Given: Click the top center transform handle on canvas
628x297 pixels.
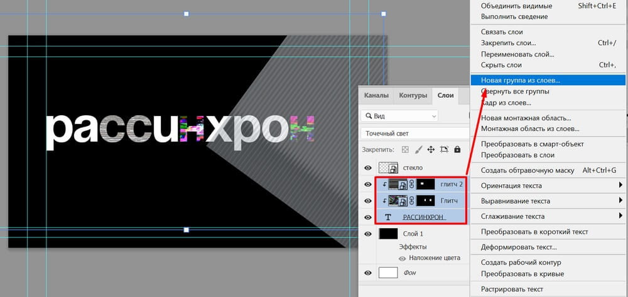Looking at the screenshot, I should [x=186, y=13].
